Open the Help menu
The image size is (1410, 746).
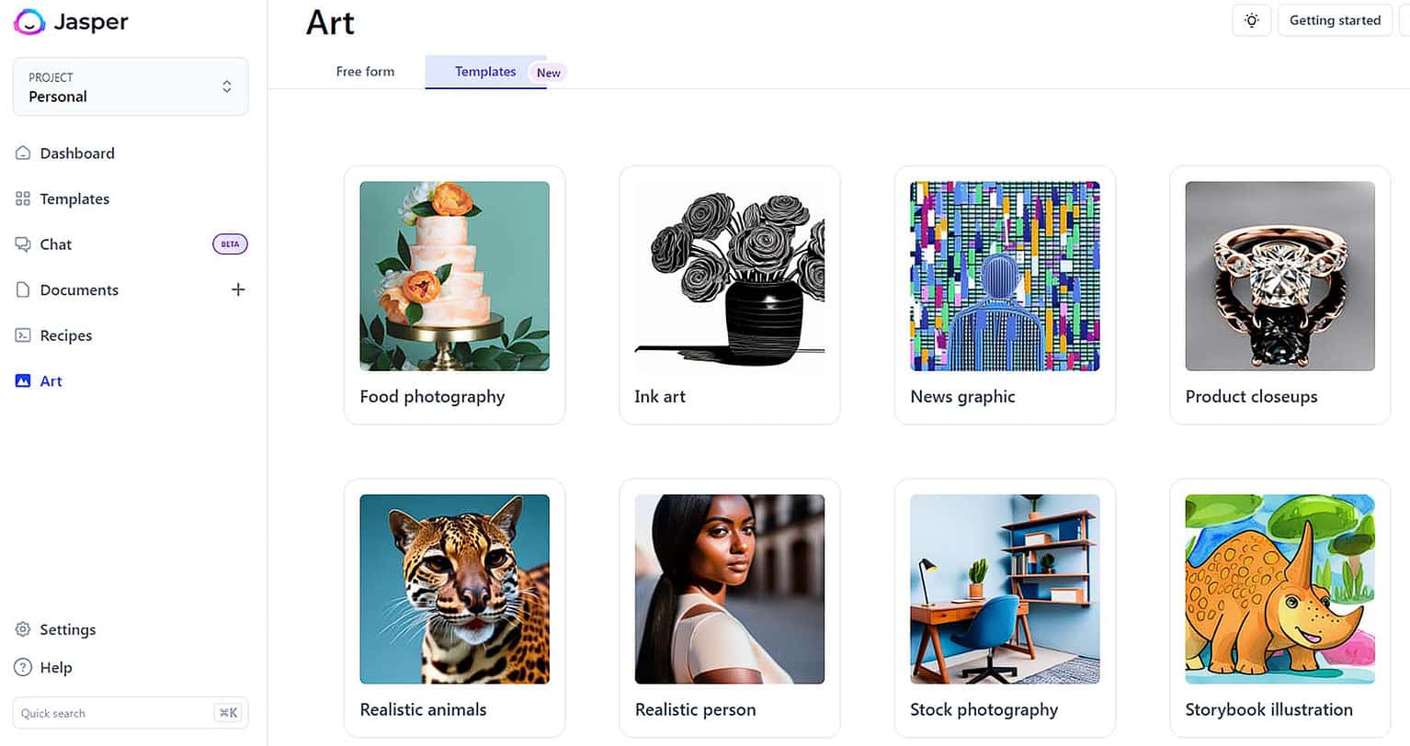point(56,667)
